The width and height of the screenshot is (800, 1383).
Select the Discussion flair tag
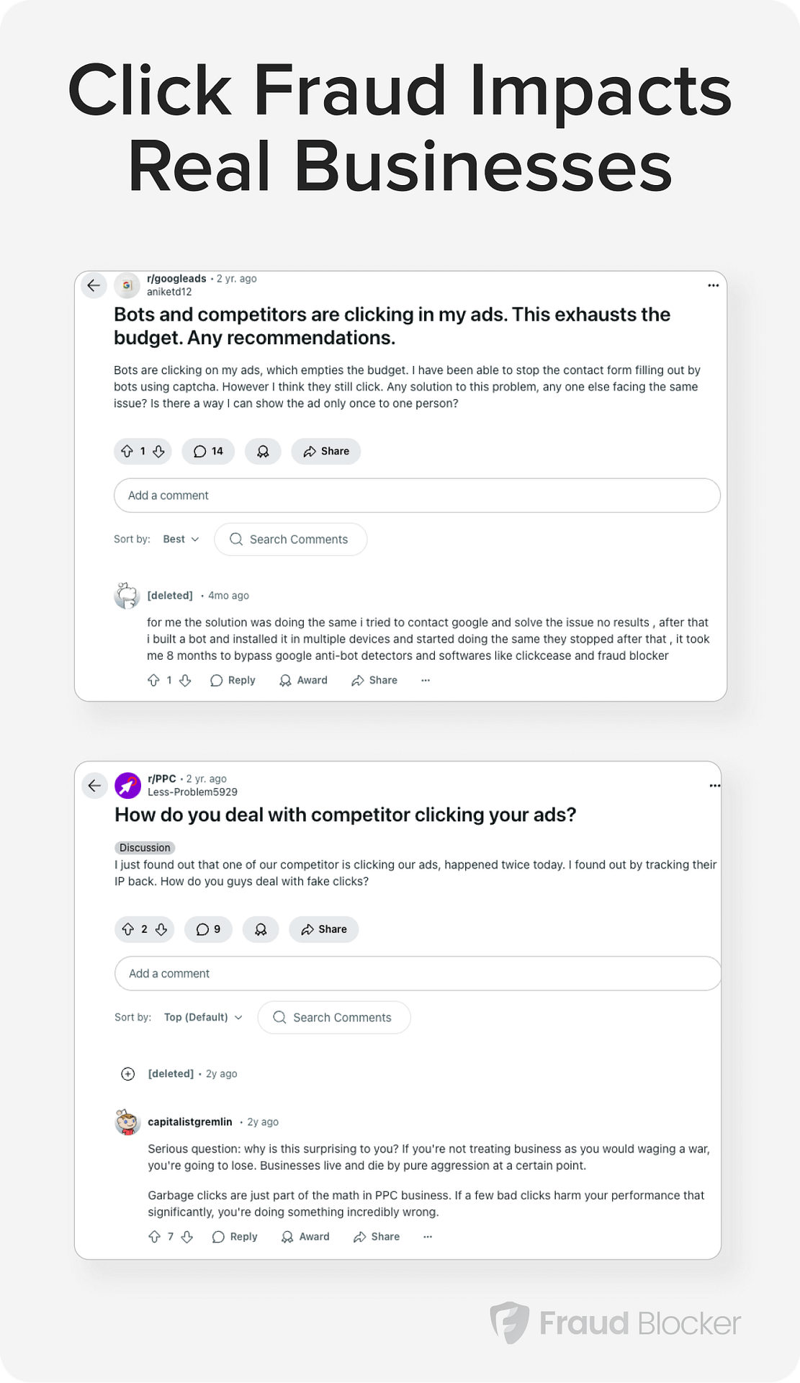click(145, 848)
